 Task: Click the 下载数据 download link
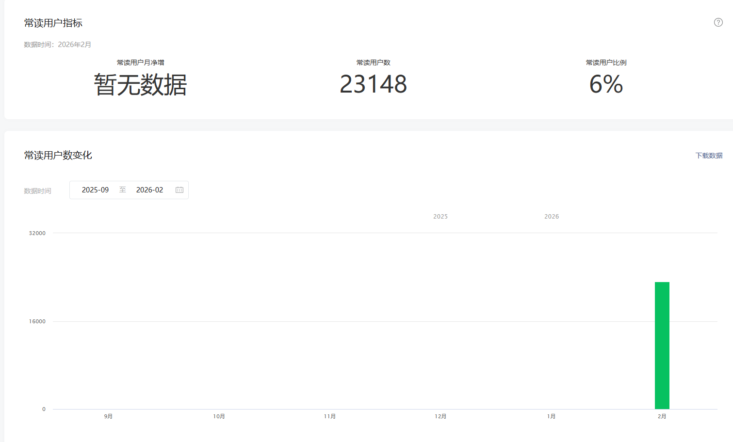(x=709, y=156)
